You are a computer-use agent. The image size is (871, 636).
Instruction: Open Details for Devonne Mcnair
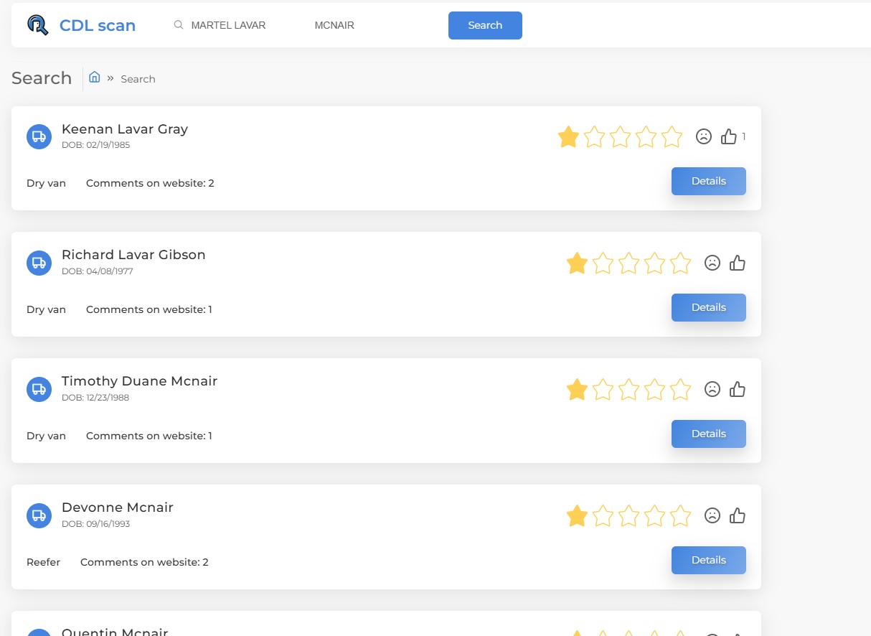coord(708,560)
